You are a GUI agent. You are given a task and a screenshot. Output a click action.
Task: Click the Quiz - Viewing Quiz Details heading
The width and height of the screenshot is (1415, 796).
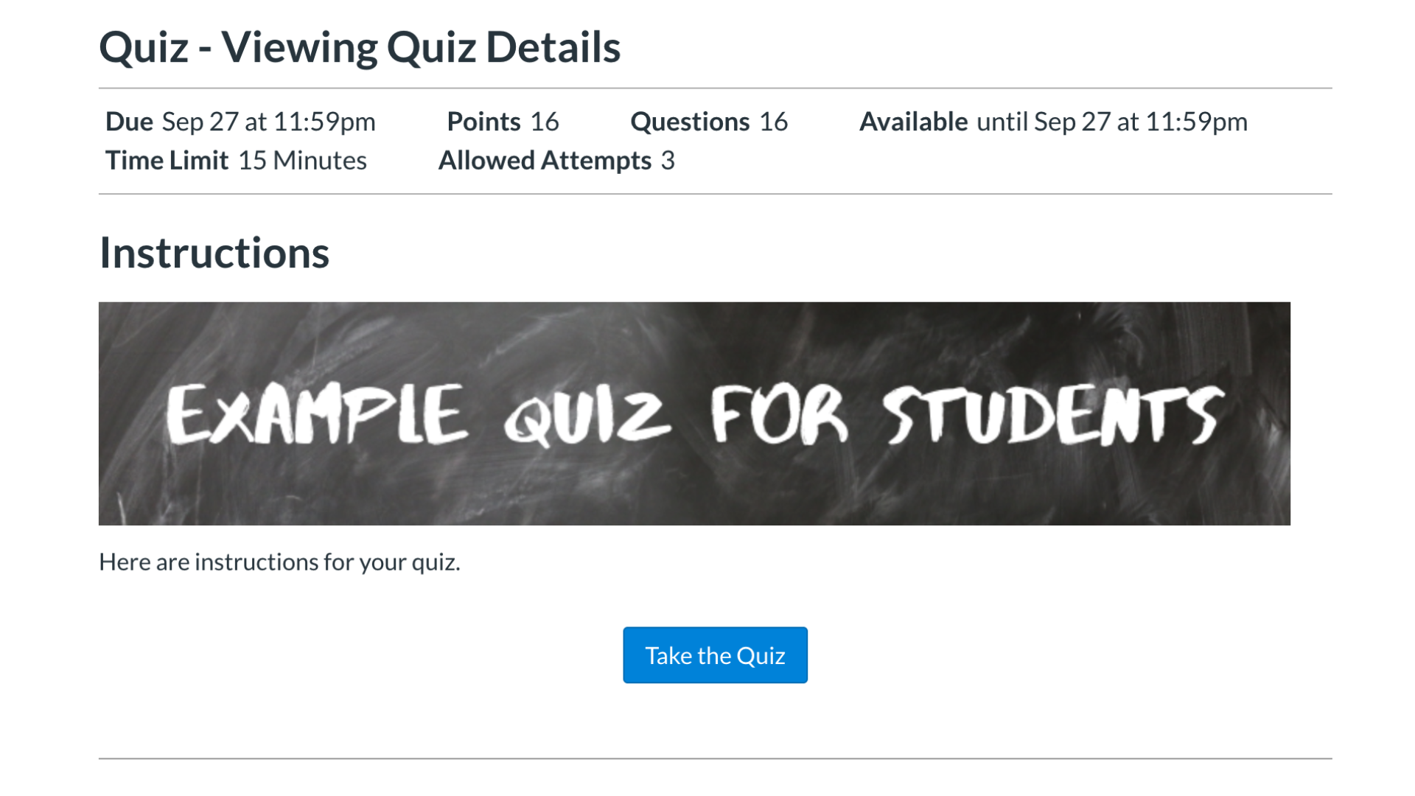pos(360,47)
